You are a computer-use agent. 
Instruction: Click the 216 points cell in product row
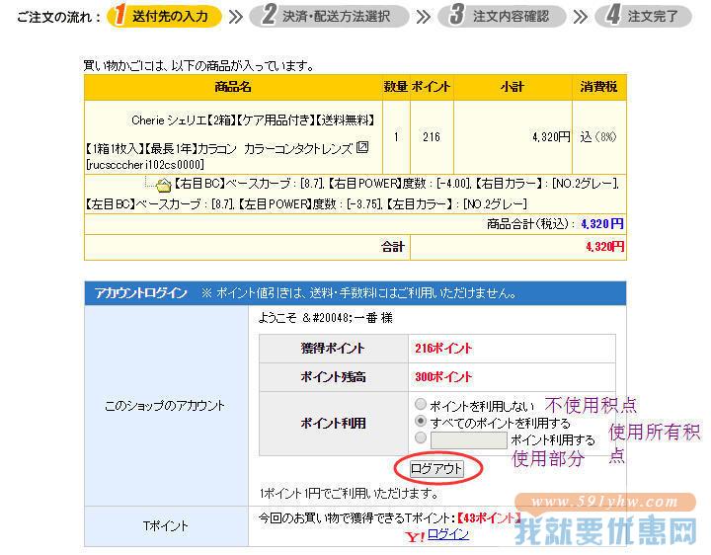pyautogui.click(x=432, y=137)
